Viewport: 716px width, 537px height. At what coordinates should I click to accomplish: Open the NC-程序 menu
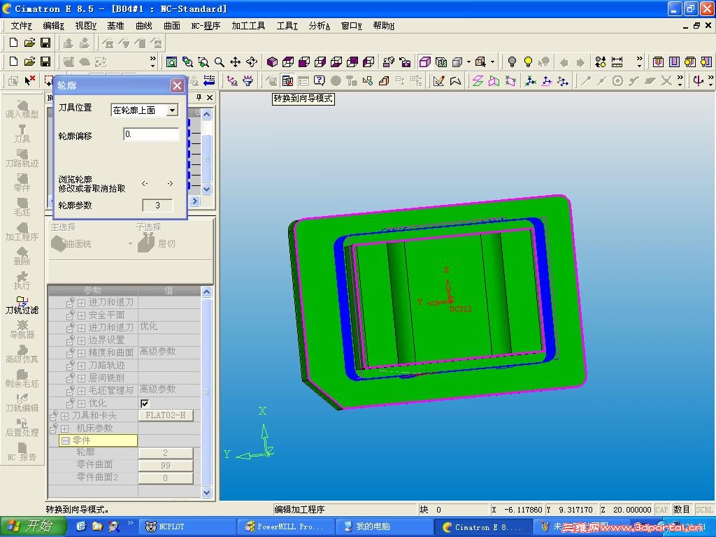[x=206, y=26]
